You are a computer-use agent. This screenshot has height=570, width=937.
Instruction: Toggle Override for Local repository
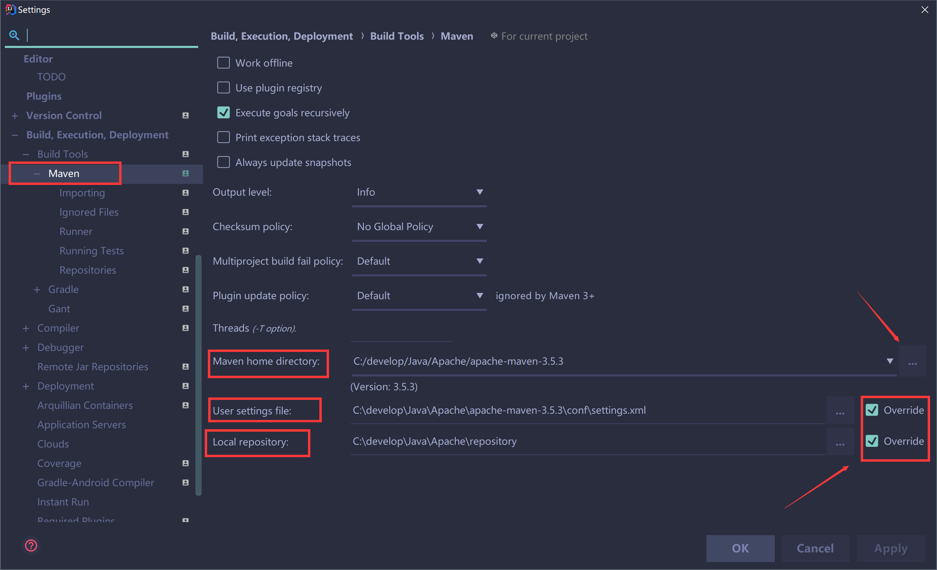coord(872,441)
